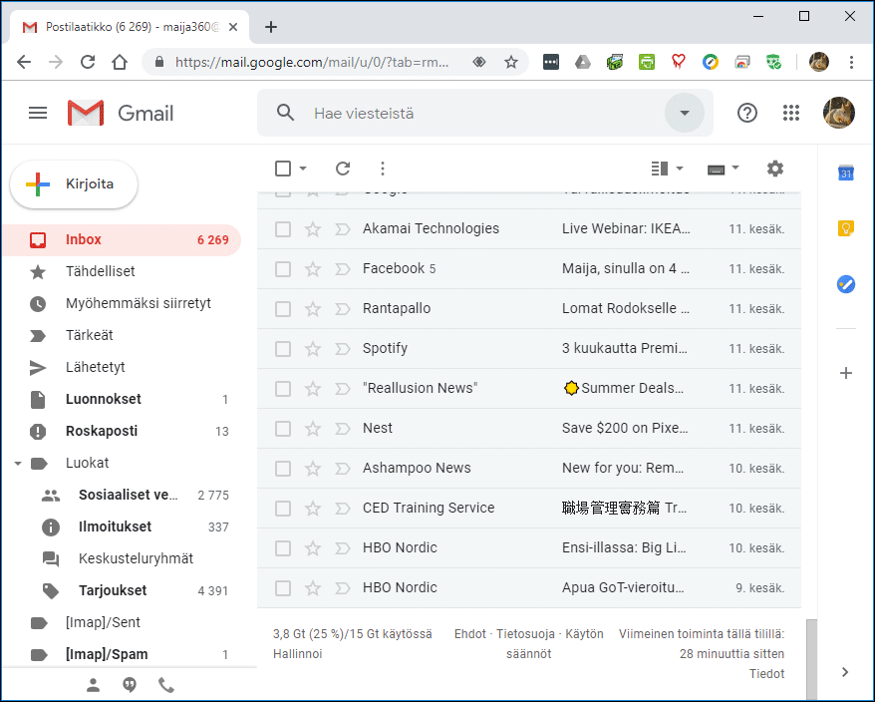Collapse the Luokat label section
Screen dimensions: 875x702
tap(16, 463)
